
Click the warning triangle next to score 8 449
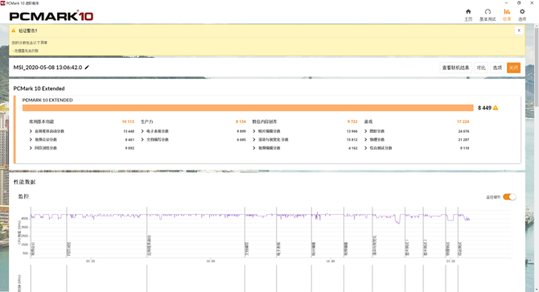click(x=496, y=108)
